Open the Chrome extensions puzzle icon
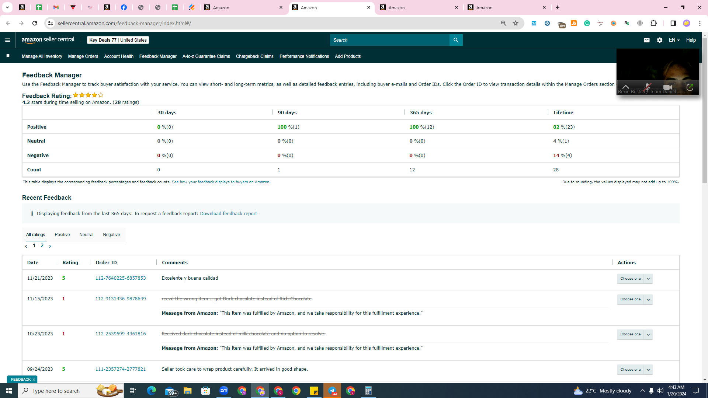This screenshot has height=398, width=708. (x=653, y=23)
